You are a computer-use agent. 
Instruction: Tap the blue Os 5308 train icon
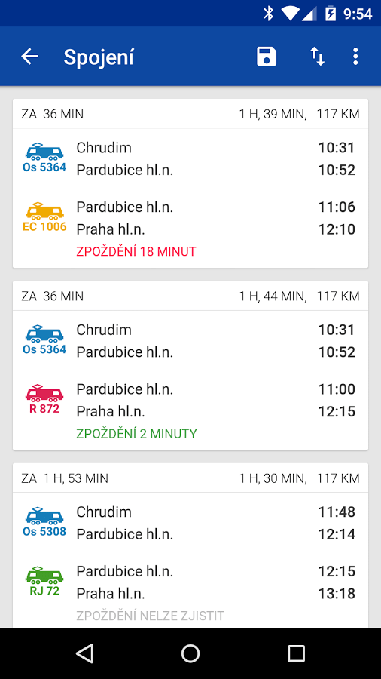point(44,521)
